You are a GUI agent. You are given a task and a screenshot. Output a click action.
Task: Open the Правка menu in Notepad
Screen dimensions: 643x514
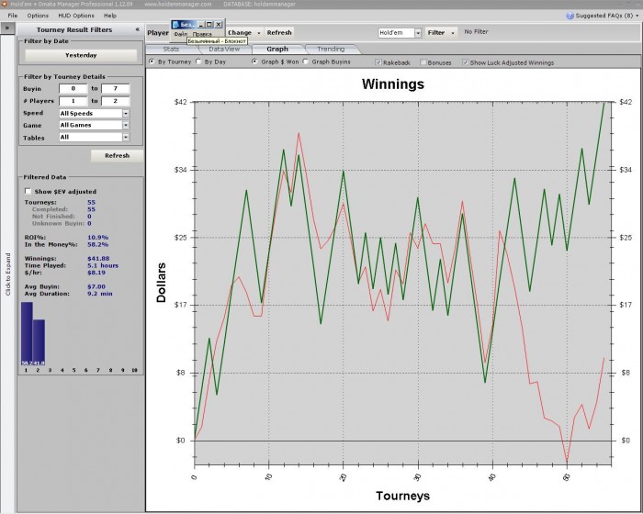[x=202, y=35]
